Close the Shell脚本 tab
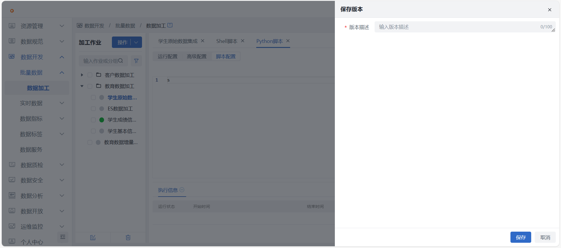This screenshot has height=248, width=561. tap(243, 41)
